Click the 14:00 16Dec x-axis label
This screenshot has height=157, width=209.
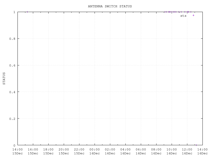coord(202,152)
